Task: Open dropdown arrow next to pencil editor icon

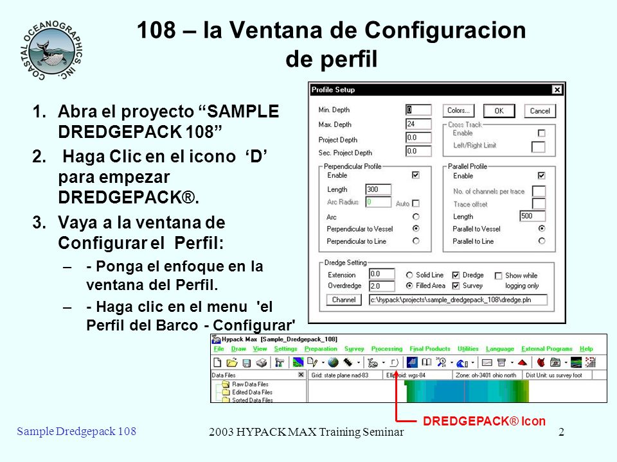Action: coord(323,363)
